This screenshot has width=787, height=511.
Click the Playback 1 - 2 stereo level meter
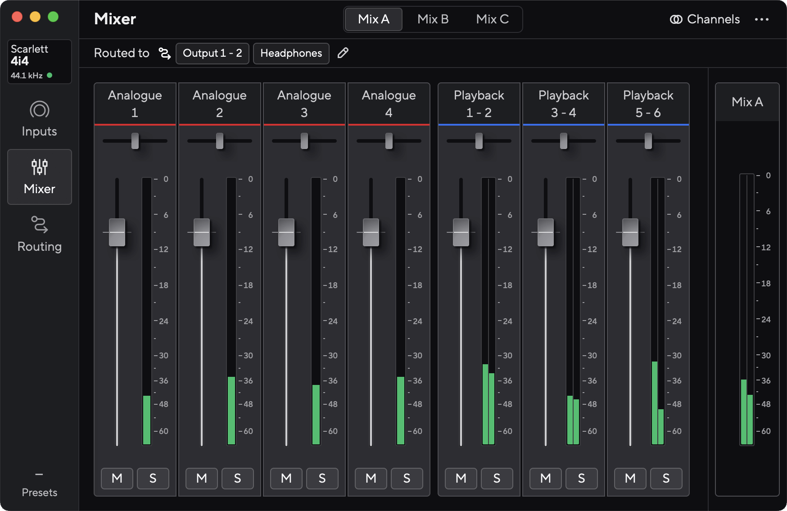point(488,312)
